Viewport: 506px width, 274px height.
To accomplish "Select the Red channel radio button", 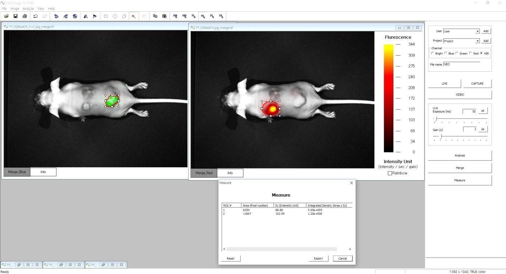I will tap(471, 53).
